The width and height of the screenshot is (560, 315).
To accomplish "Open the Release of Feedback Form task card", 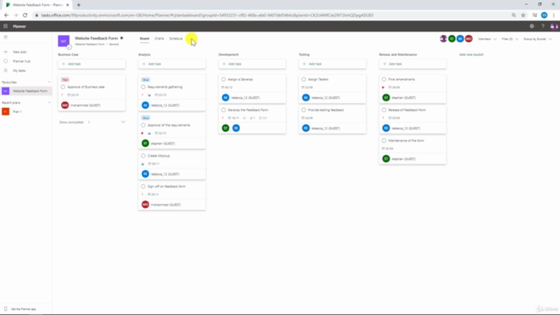I will 412,119.
